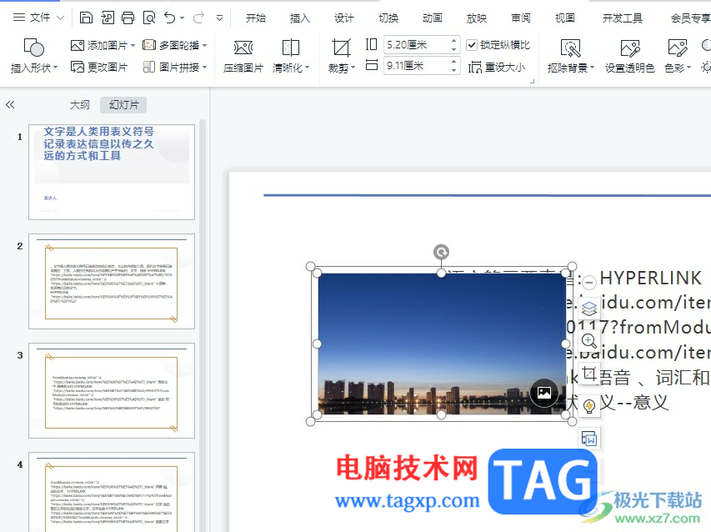
Task: Open the quick access toolbar customize dropdown
Action: [219, 18]
